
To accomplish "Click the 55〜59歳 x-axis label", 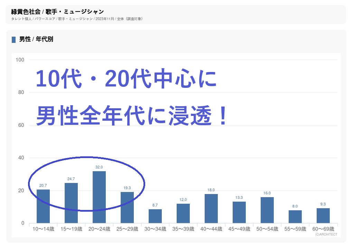I will tap(295, 229).
